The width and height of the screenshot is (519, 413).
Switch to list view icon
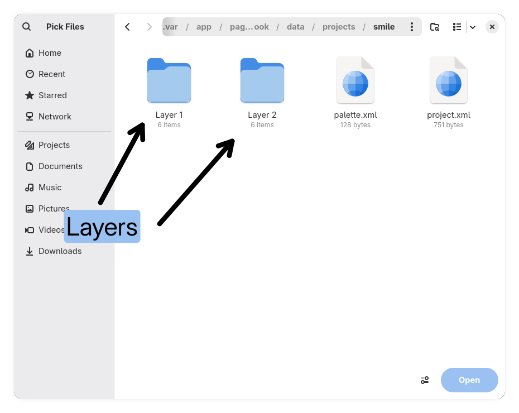pos(456,27)
